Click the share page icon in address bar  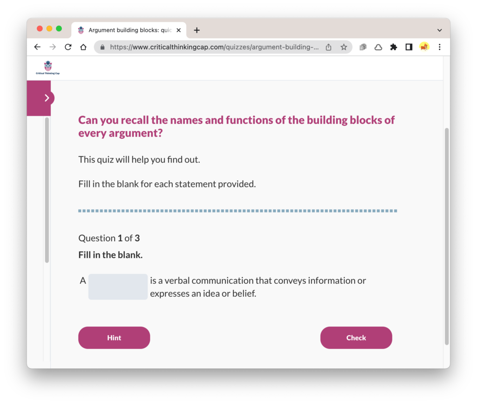pyautogui.click(x=328, y=47)
